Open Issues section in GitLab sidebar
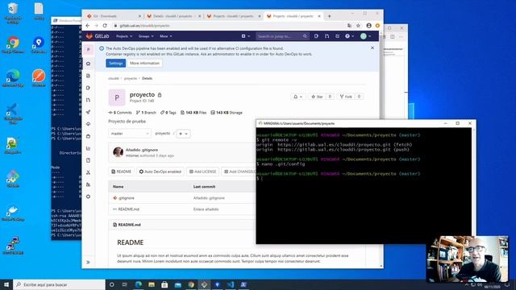 pyautogui.click(x=88, y=88)
